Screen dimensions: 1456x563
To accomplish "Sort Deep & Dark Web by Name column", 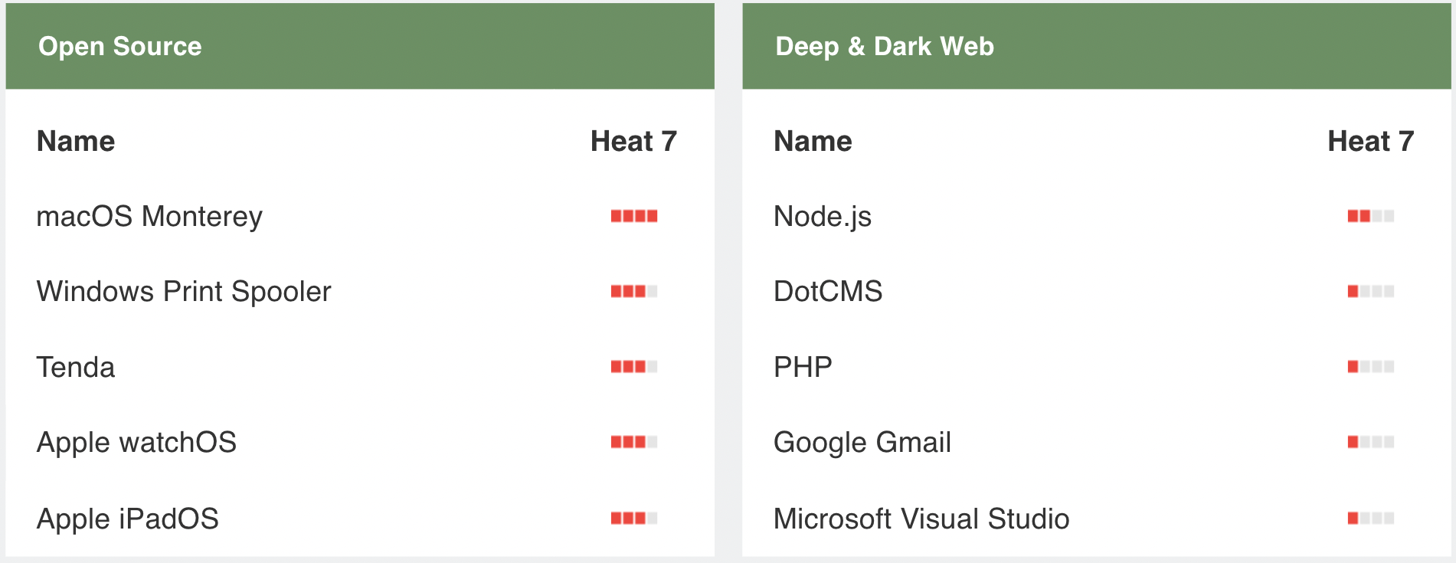I will tap(813, 141).
